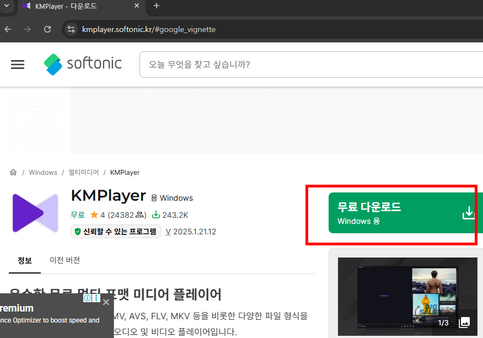The width and height of the screenshot is (483, 338).
Task: Click the version 2025.1.21.12 label
Action: tap(191, 232)
